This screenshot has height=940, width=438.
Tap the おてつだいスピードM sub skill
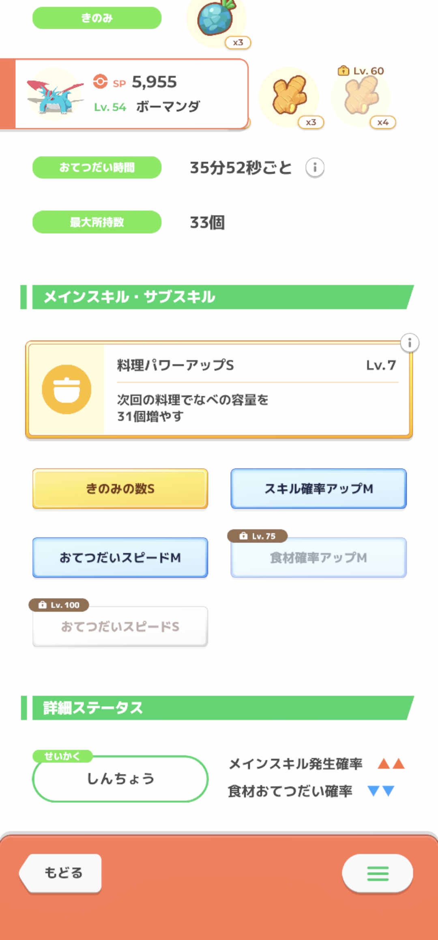pos(120,558)
